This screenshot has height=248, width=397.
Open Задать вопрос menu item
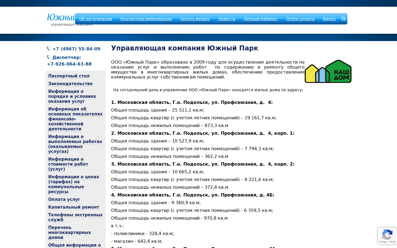(195, 19)
